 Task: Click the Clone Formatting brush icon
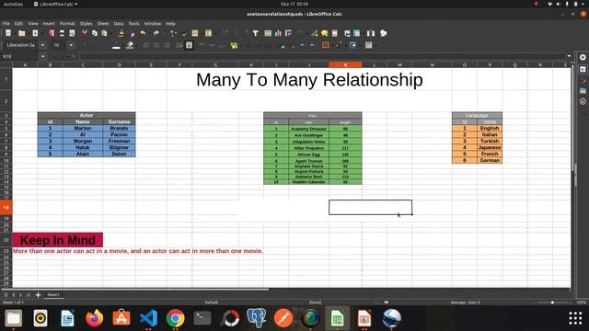click(121, 33)
